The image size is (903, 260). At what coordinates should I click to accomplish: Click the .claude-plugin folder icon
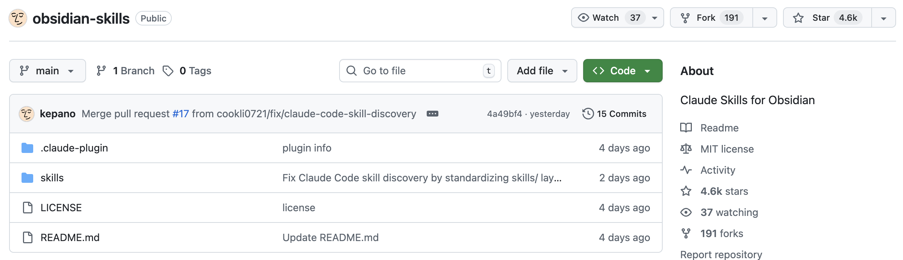click(27, 148)
